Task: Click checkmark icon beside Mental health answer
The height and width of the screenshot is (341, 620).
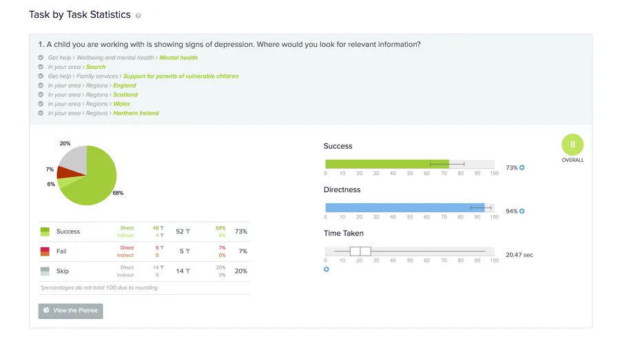Action: (41, 58)
